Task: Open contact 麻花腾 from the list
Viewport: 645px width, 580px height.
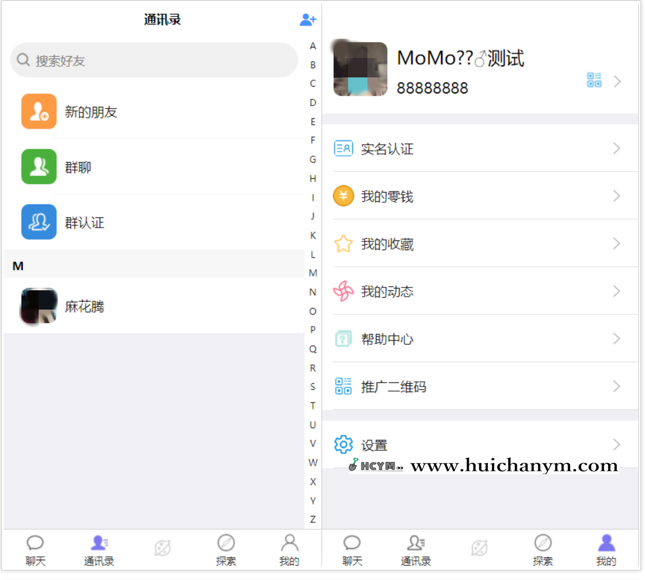Action: [85, 306]
